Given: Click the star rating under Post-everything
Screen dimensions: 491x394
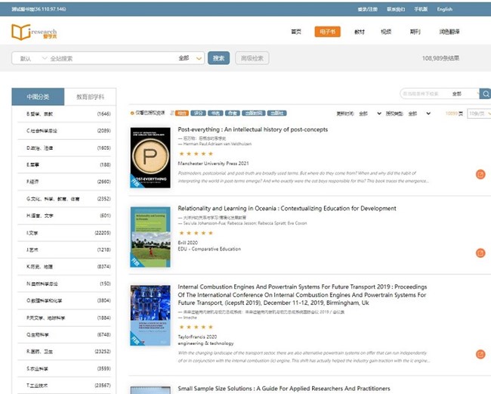Looking at the screenshot, I should tap(196, 154).
